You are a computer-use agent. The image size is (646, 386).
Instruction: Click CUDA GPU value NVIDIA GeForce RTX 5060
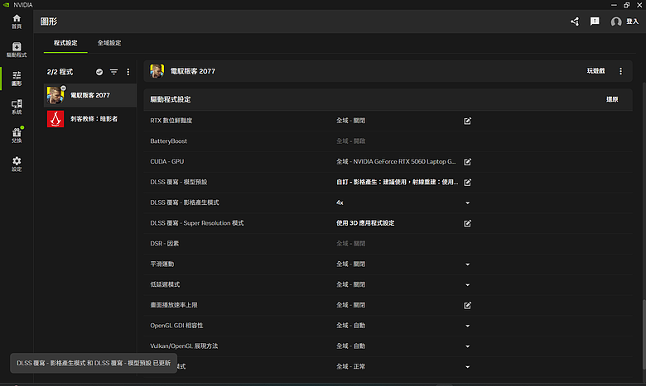[396, 161]
